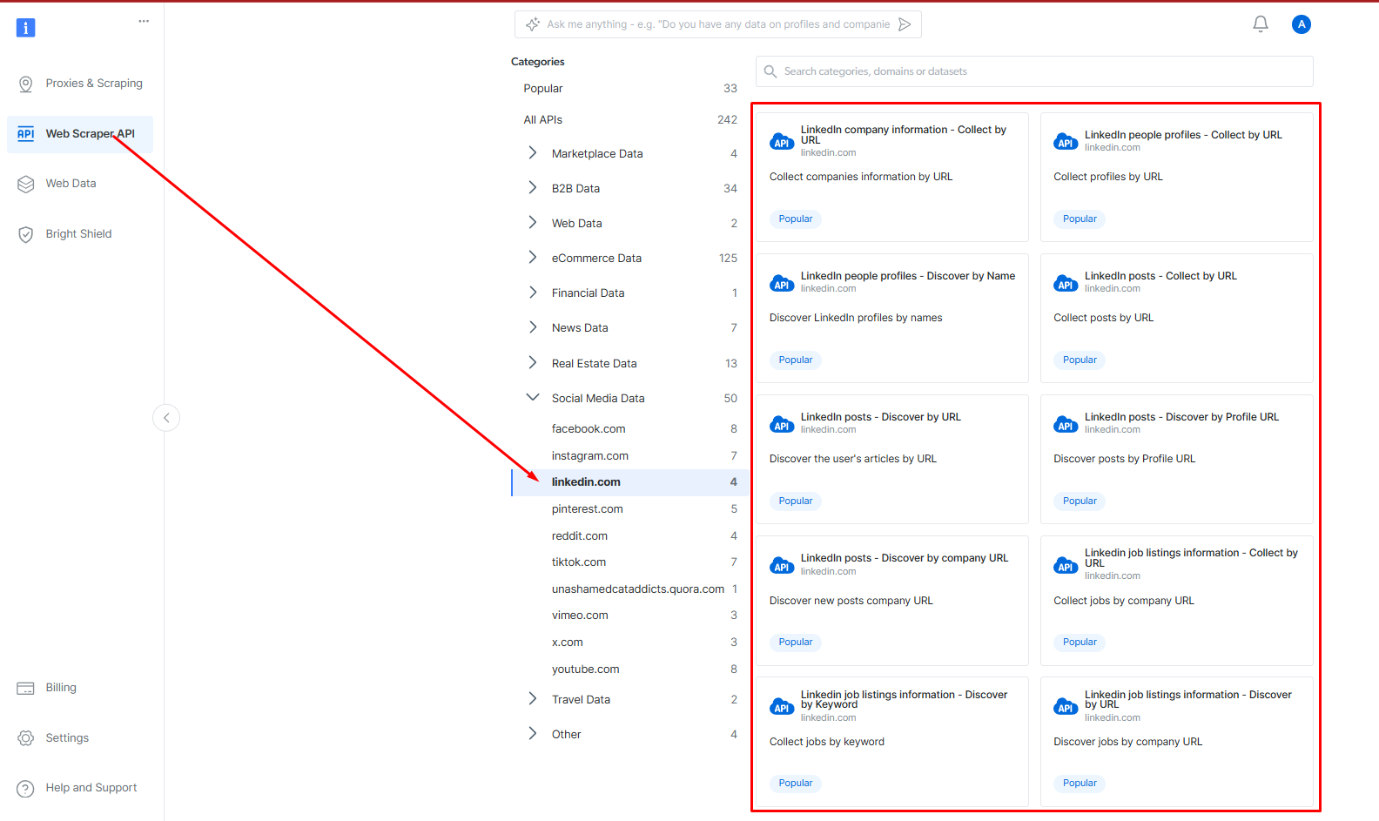Click API icon on job listings Discover by Keyword
1379x821 pixels.
[x=782, y=706]
